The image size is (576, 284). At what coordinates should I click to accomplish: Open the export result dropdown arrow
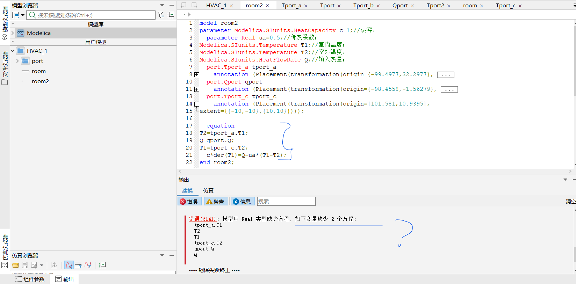click(42, 265)
